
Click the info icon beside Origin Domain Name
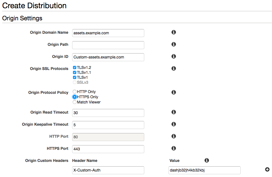click(x=173, y=32)
